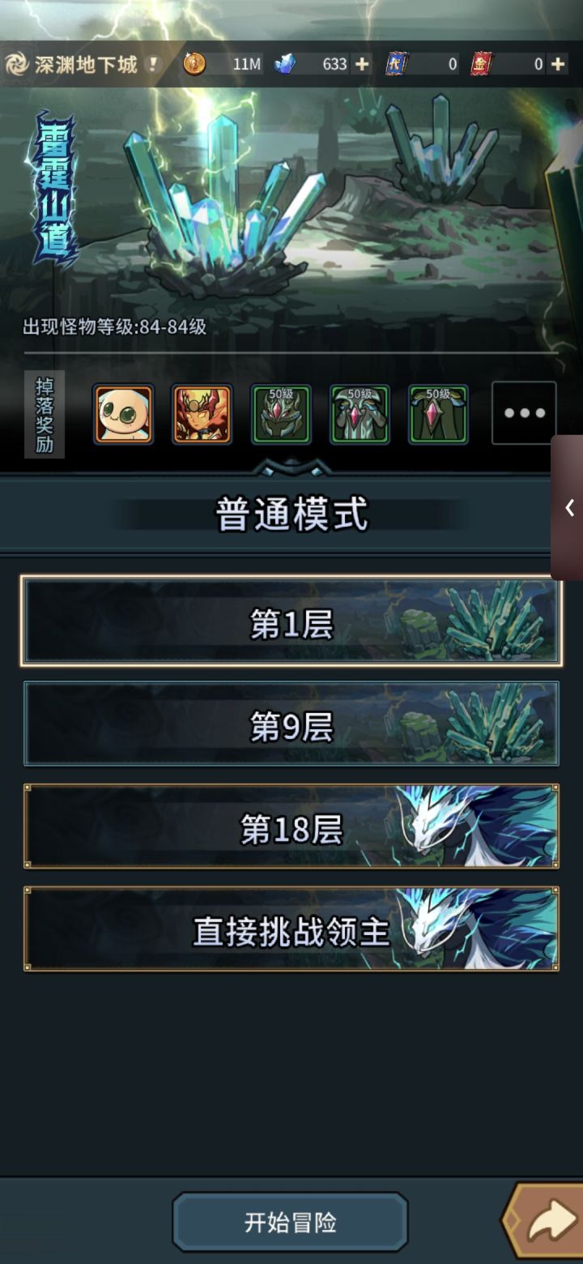Select floor 第1层
583x1264 pixels.
291,621
